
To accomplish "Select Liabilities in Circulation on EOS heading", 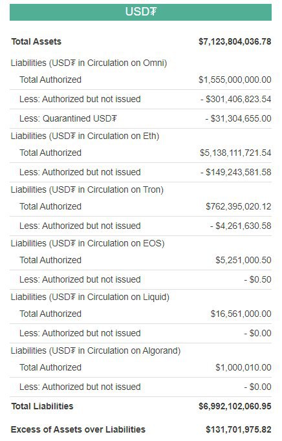I will (x=88, y=243).
